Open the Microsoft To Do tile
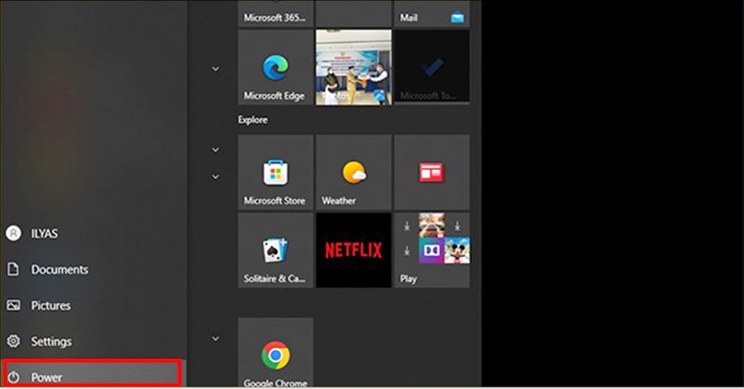 point(431,67)
